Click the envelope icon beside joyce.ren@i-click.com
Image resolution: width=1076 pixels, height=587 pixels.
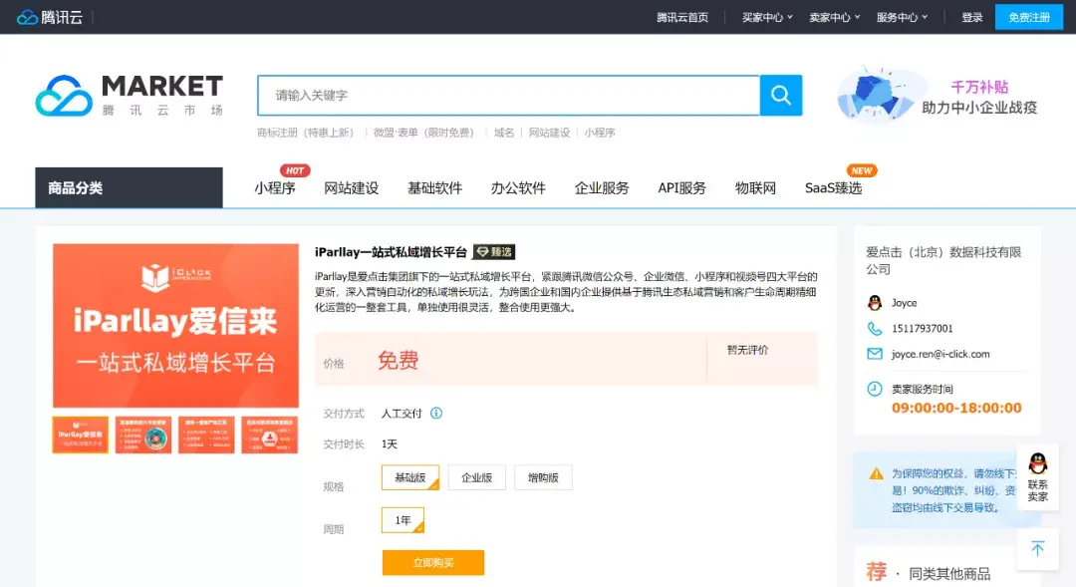874,354
